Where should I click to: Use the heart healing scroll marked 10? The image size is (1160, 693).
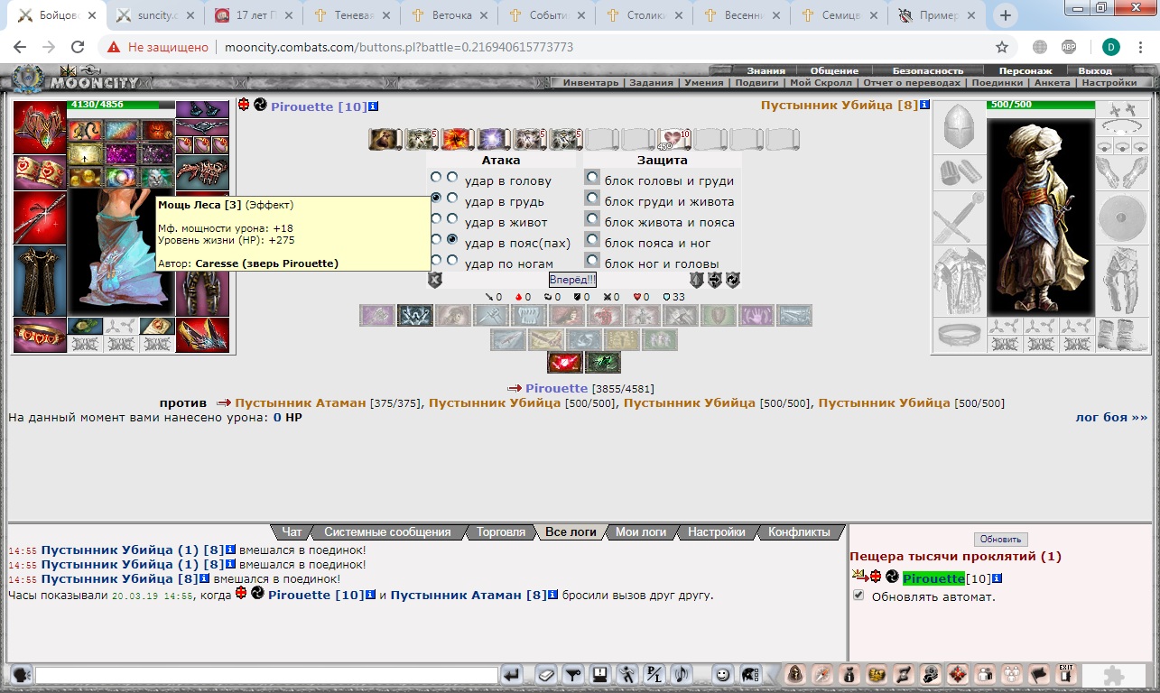(x=674, y=139)
